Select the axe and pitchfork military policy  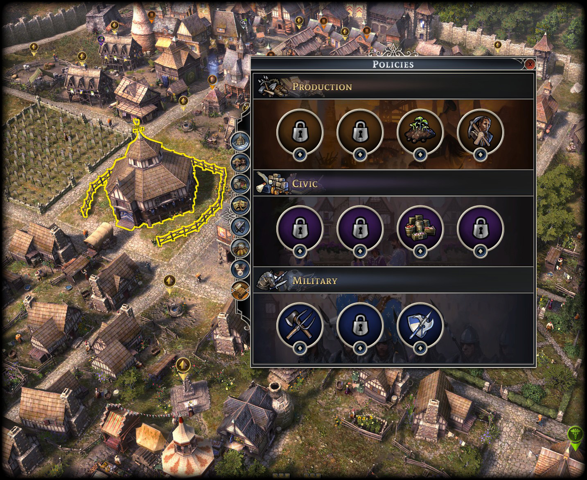(x=300, y=325)
